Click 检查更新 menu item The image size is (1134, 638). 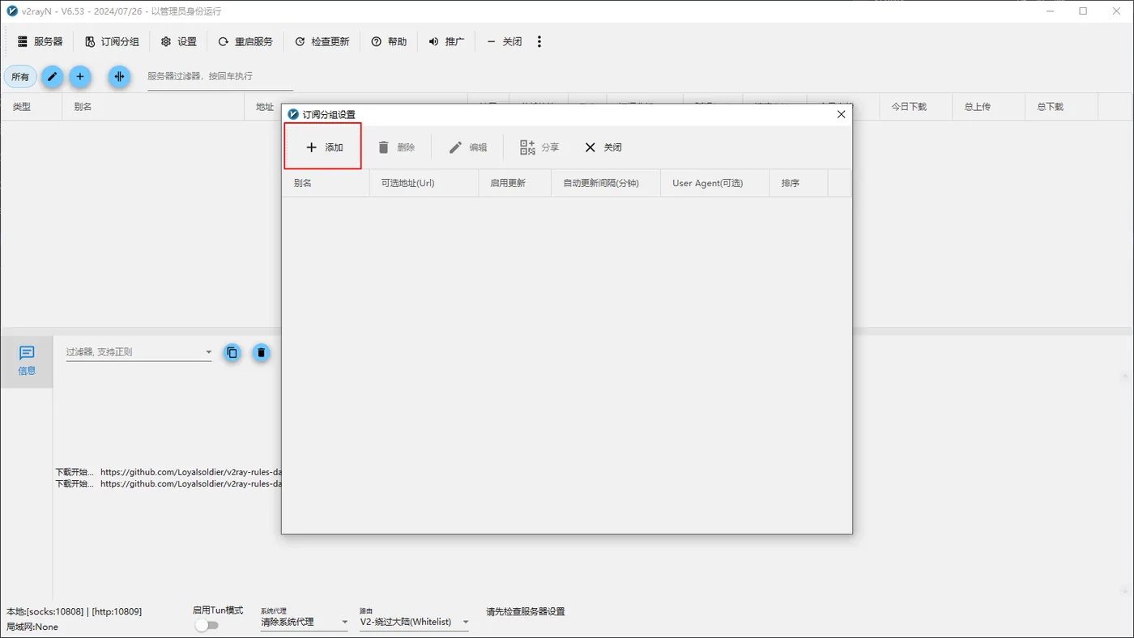322,41
